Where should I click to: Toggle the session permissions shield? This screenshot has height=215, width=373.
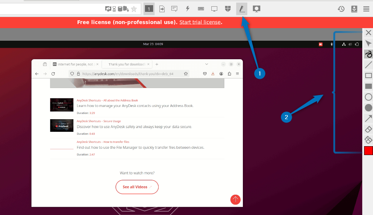pos(228,9)
